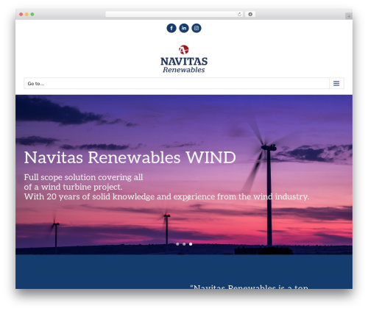Image resolution: width=368 pixels, height=311 pixels.
Task: Expand the "Go to..." navigation dropdown
Action: pyautogui.click(x=184, y=83)
